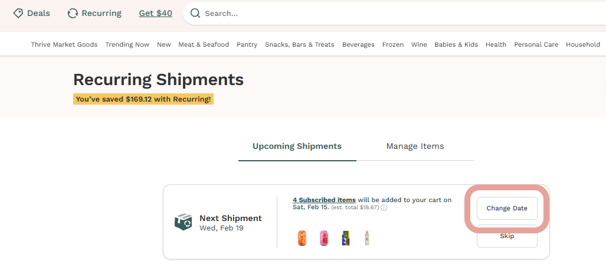
Task: Open the white bottle product thumbnail
Action: pos(367,238)
